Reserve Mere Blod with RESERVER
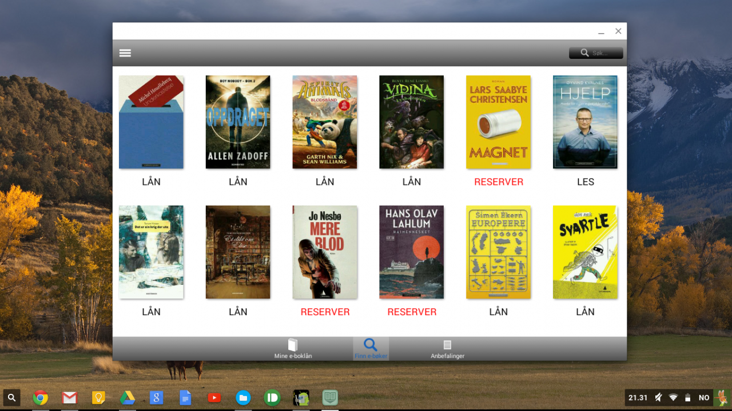This screenshot has height=411, width=732. (x=325, y=312)
